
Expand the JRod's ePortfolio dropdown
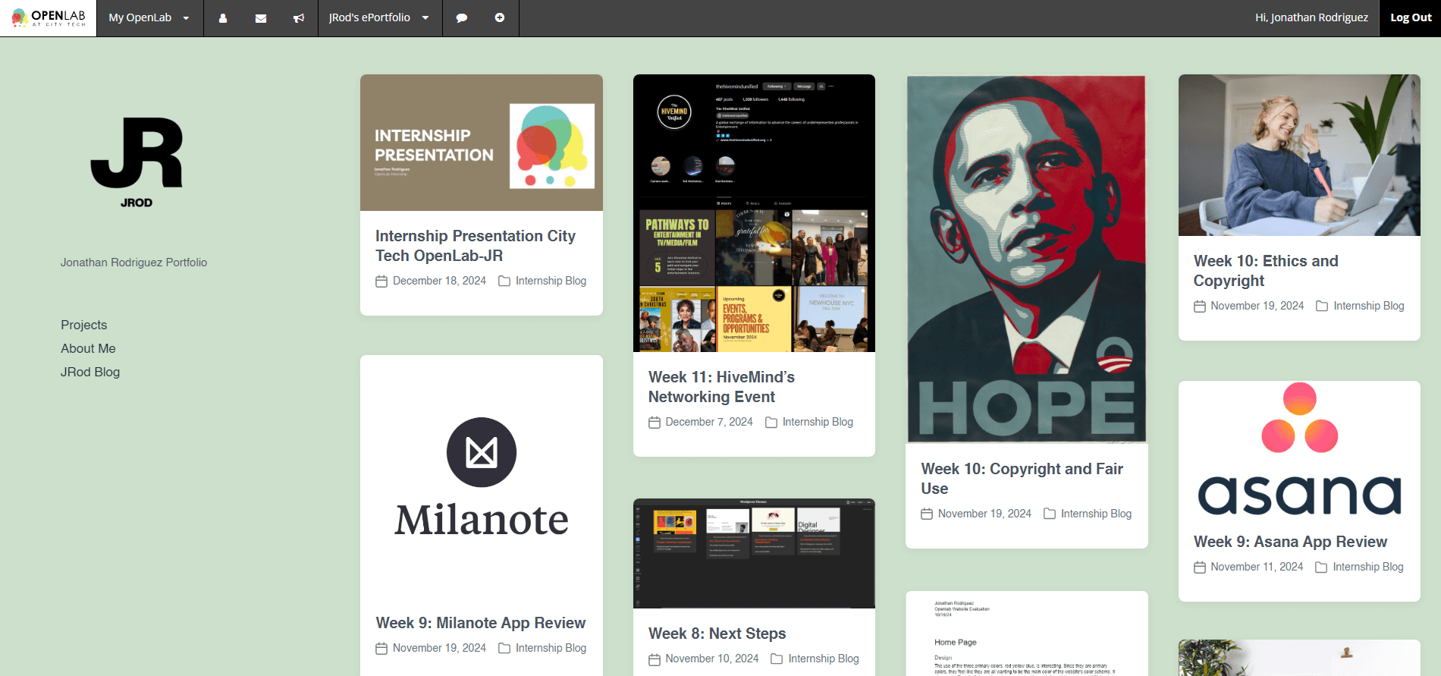pyautogui.click(x=379, y=17)
